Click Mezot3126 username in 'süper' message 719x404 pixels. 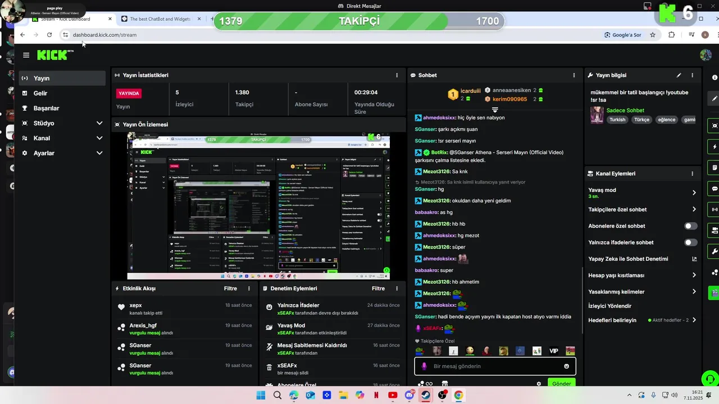pos(436,247)
